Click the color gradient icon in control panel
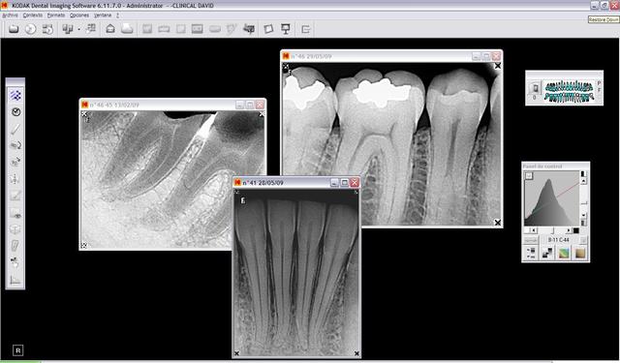Image resolution: width=620 pixels, height=363 pixels. click(564, 253)
